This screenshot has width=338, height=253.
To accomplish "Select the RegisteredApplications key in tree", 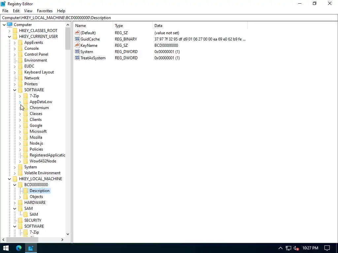I will 47,155.
